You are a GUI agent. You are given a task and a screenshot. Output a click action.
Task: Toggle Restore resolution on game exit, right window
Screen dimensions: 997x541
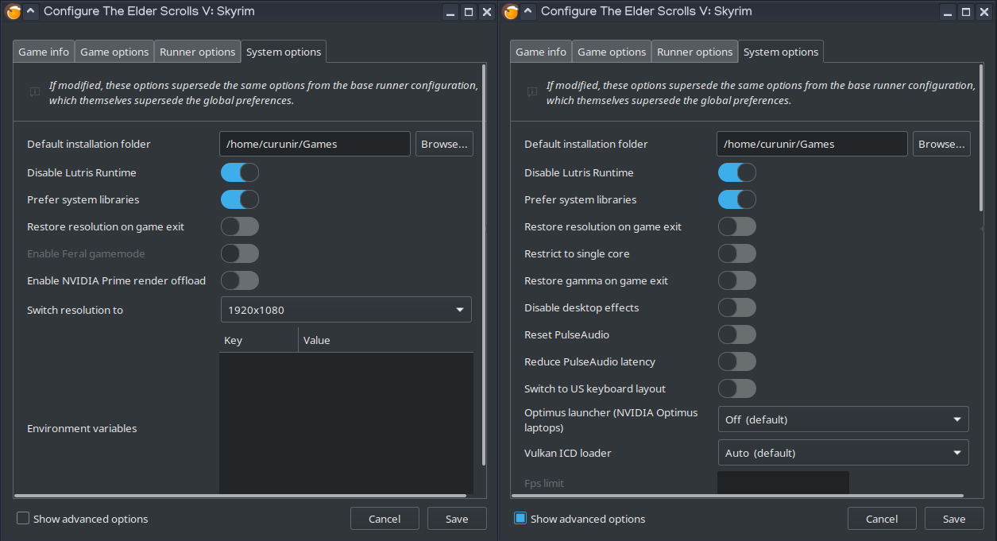[737, 226]
